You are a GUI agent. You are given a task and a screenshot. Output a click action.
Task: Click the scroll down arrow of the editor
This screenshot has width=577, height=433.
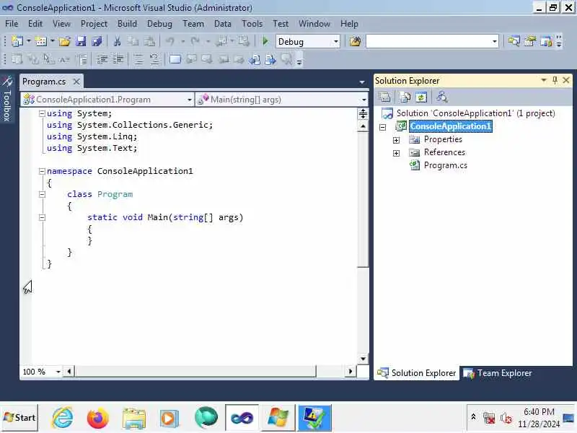pyautogui.click(x=363, y=359)
